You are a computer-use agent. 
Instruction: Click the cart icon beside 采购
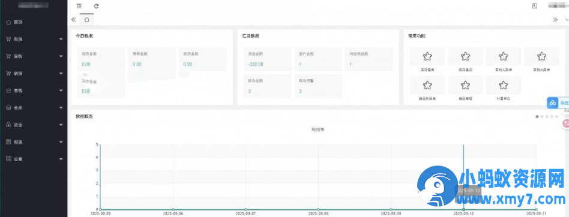[x=9, y=56]
